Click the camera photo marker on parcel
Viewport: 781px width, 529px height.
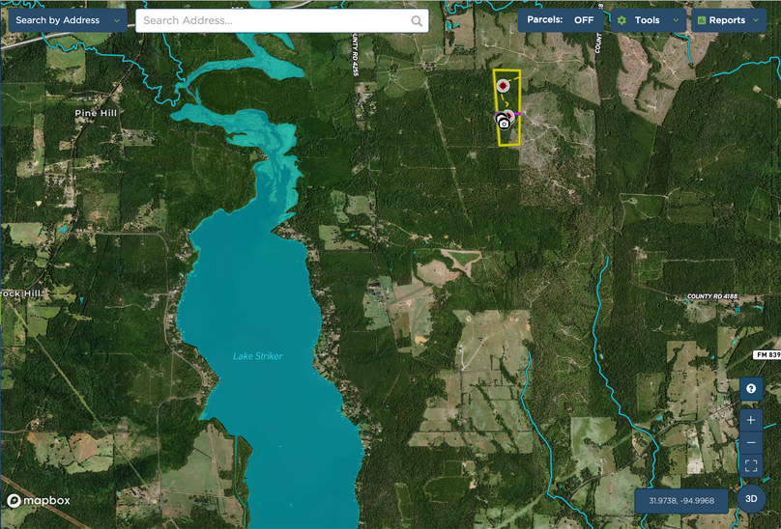pos(504,124)
